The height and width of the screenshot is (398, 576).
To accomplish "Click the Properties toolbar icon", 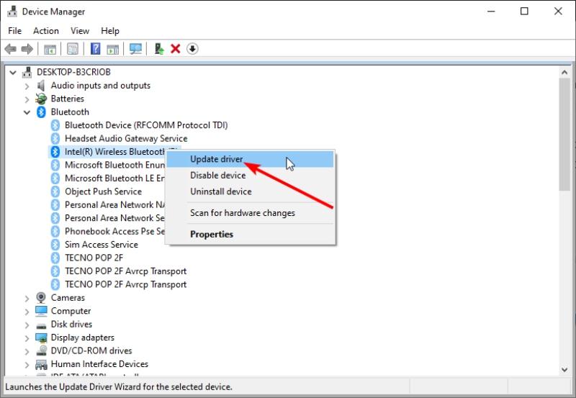I will (x=73, y=49).
